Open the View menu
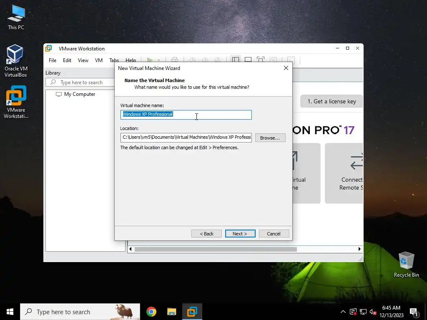This screenshot has width=427, height=320. click(x=83, y=60)
